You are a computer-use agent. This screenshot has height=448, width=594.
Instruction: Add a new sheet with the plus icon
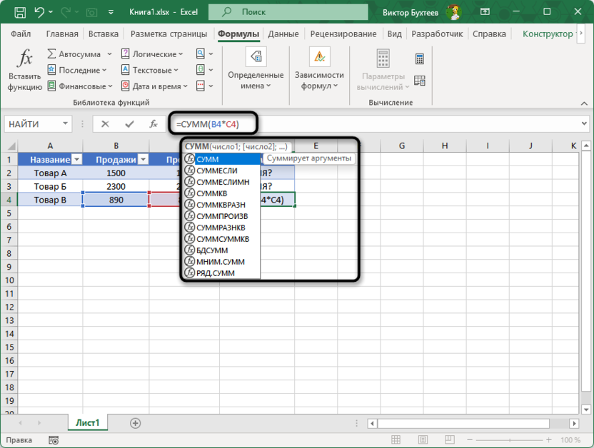point(135,423)
